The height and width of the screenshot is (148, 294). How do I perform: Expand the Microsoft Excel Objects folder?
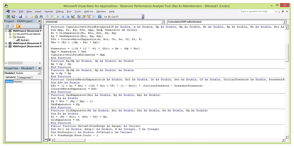click(10, 34)
